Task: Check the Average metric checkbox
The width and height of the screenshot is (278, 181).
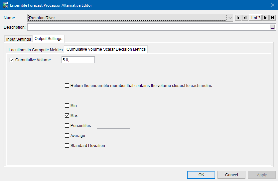Action: 67,135
